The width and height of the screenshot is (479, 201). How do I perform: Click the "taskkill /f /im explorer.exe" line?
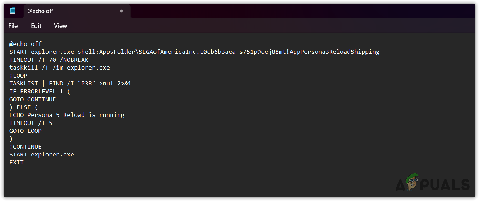(59, 67)
